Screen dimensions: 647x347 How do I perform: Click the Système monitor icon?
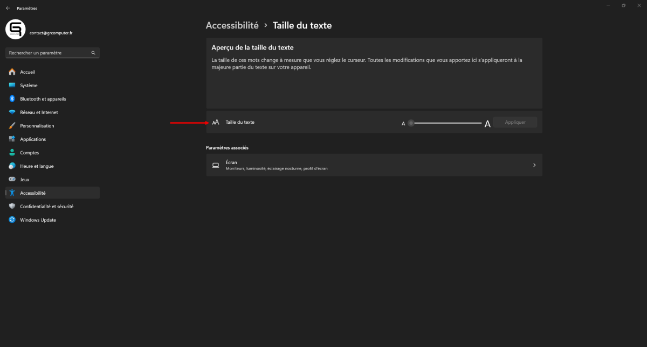coord(12,86)
